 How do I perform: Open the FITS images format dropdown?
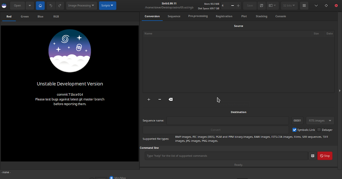tap(320, 120)
